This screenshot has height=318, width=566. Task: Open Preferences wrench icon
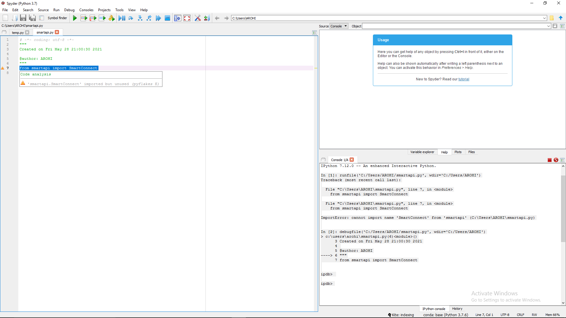coord(198,18)
